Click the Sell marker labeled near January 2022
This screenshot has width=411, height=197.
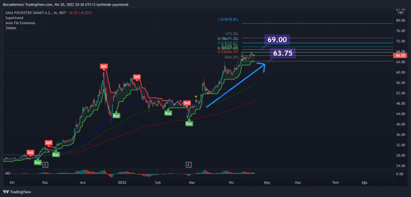point(136,77)
